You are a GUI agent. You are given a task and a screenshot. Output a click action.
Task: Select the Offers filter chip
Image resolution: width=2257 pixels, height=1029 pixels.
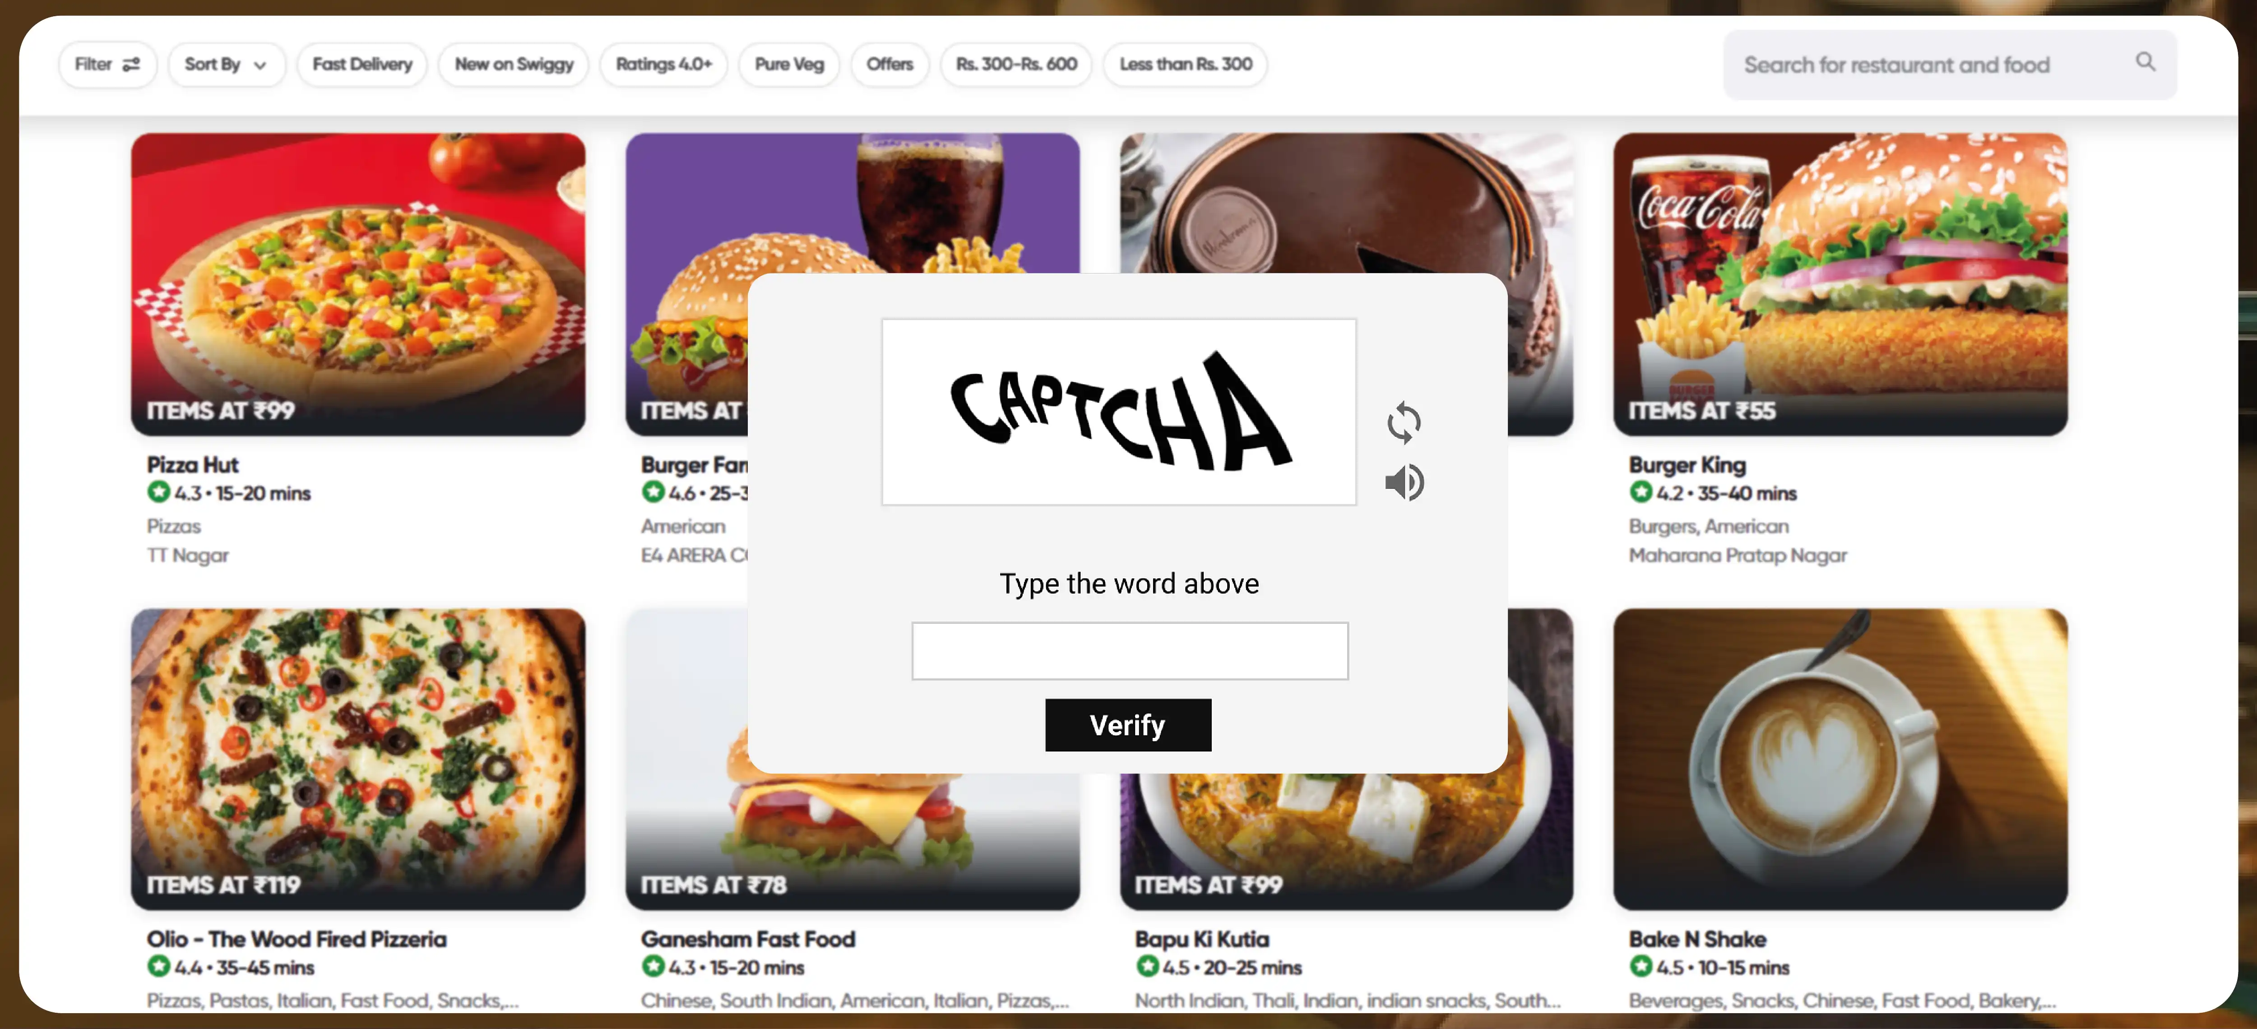[x=890, y=64]
